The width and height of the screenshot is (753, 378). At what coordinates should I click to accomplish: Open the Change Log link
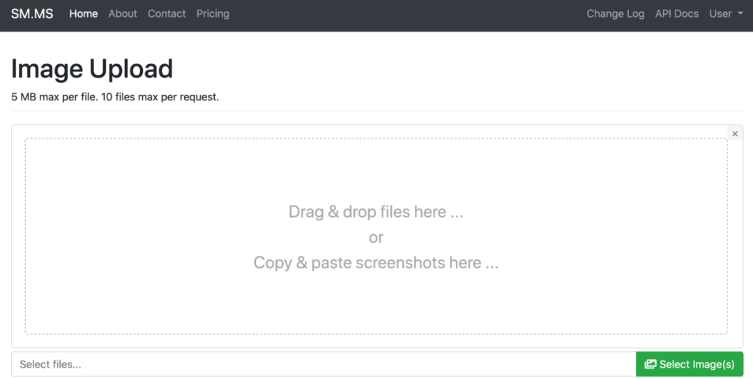point(615,14)
